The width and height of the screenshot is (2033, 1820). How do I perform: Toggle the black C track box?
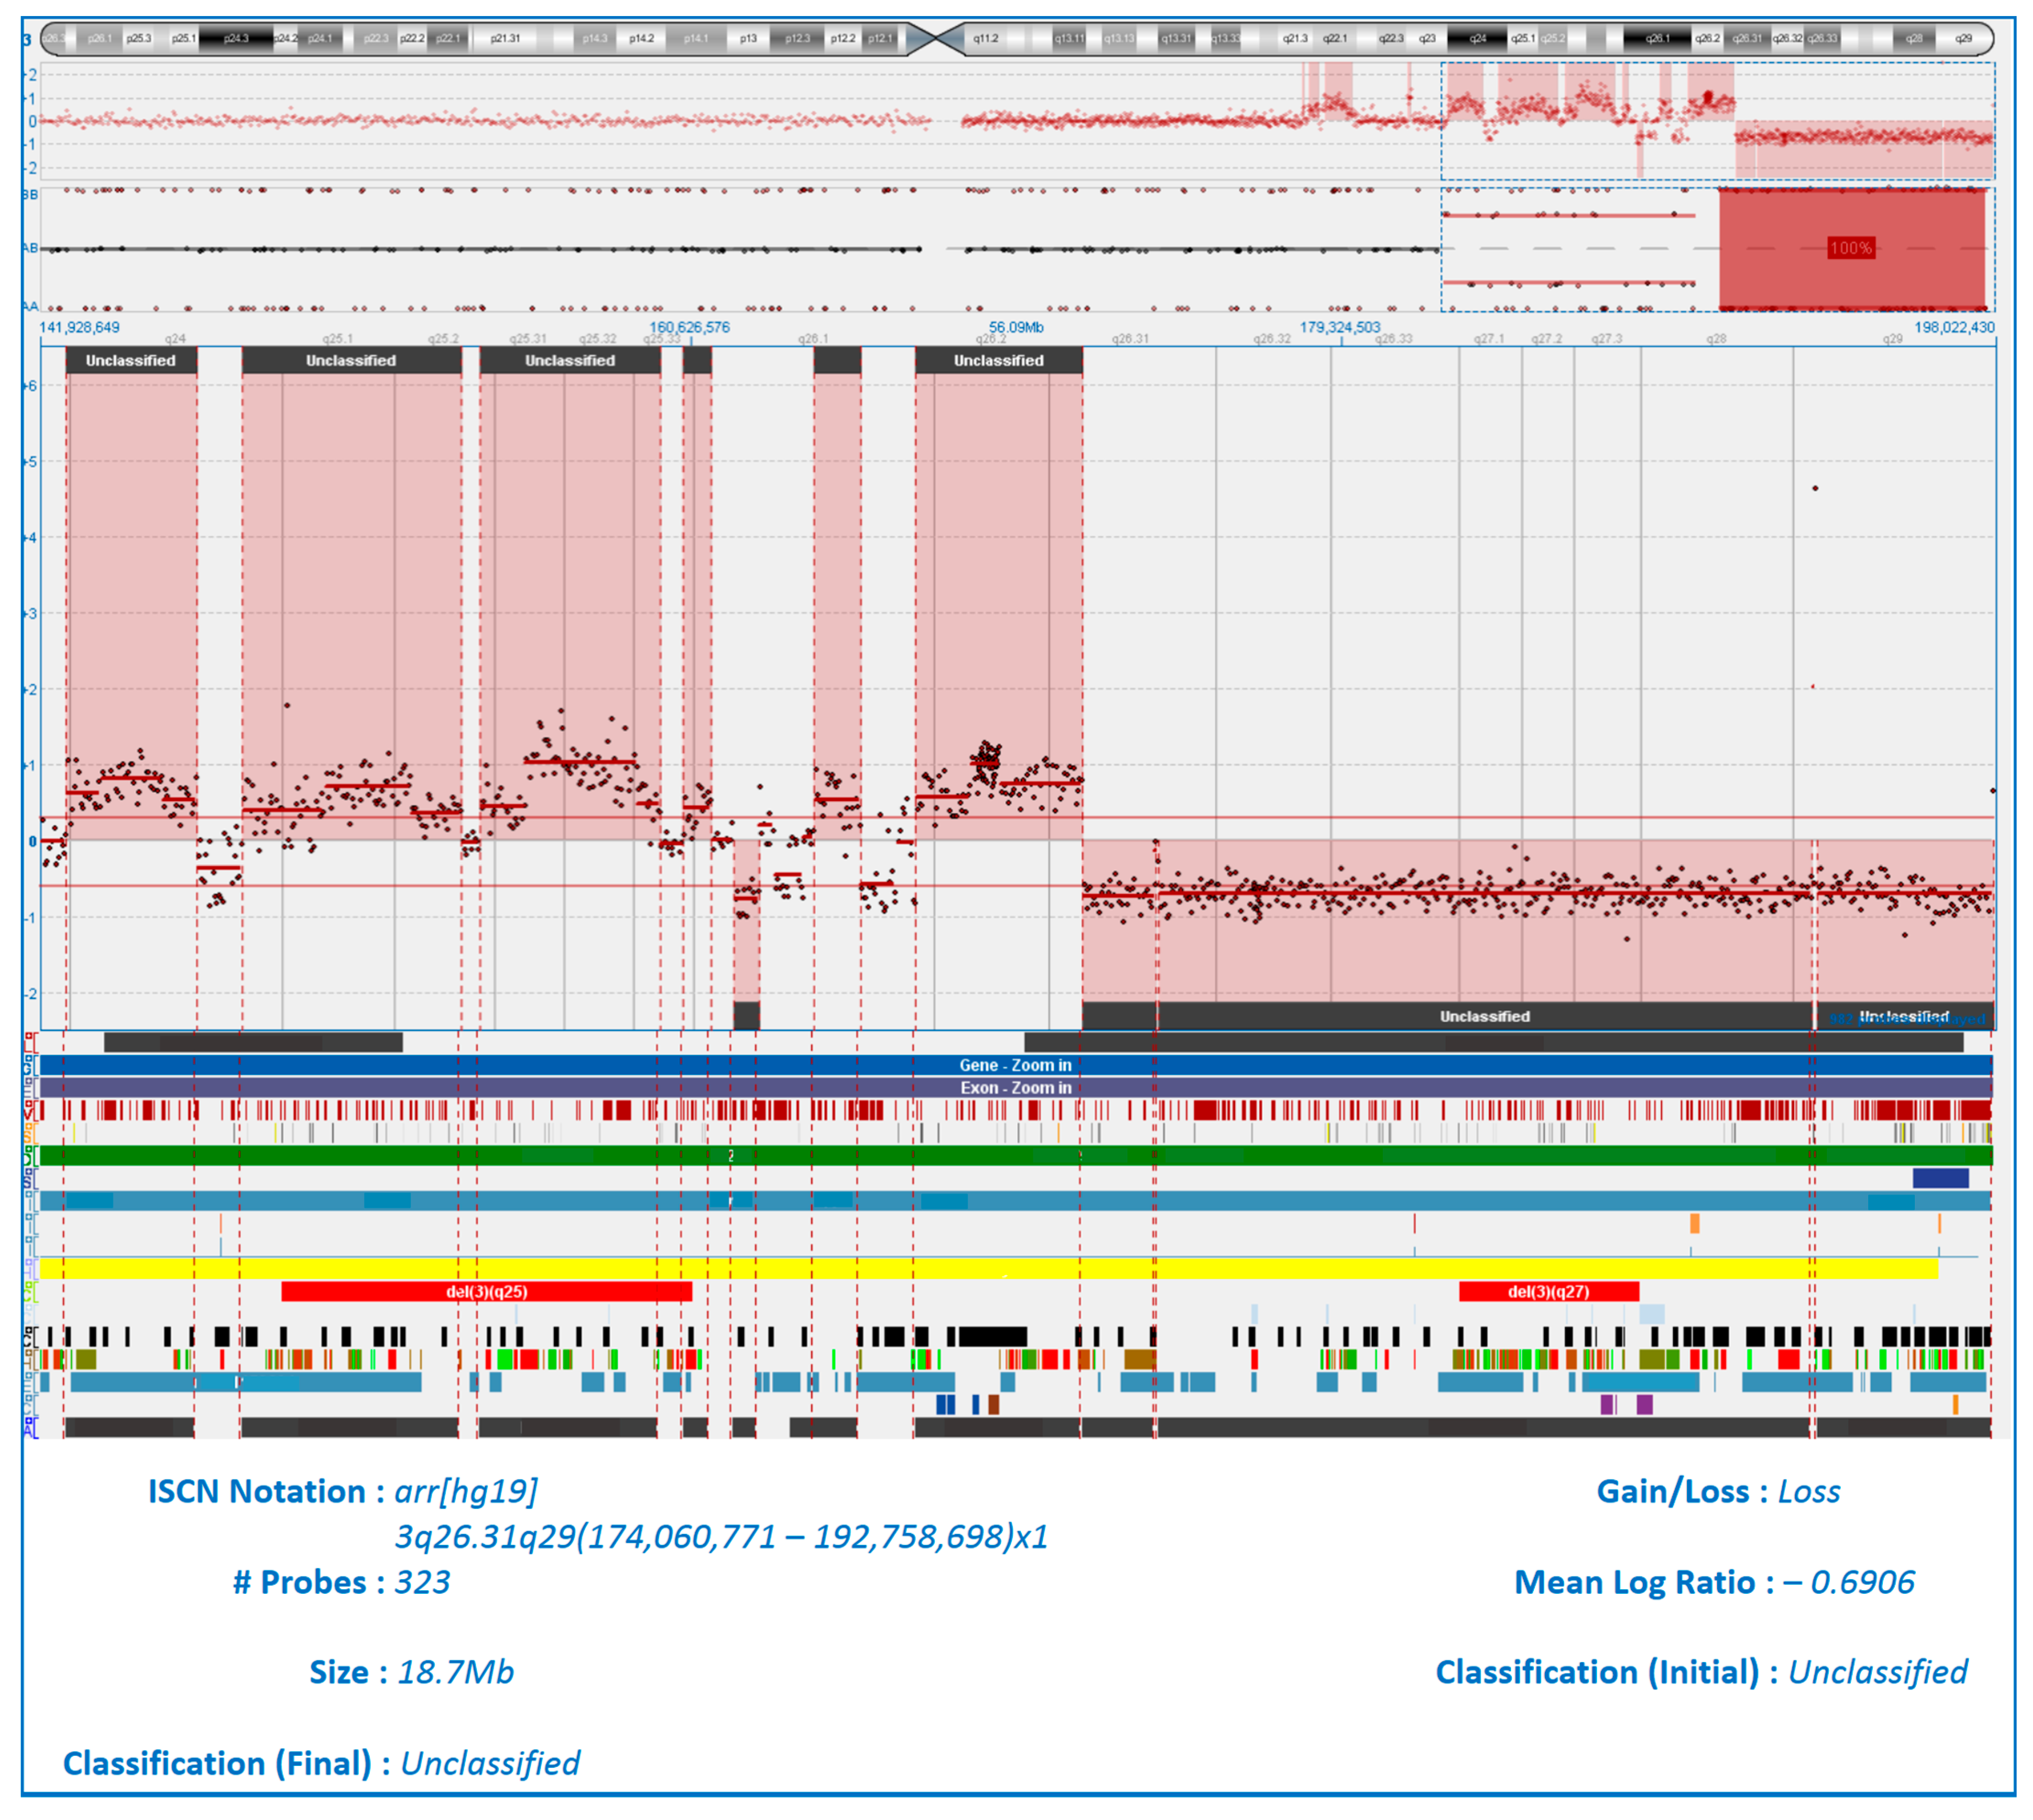[29, 1330]
